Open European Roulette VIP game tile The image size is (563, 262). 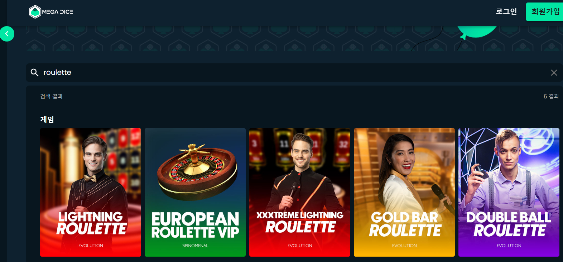click(195, 192)
